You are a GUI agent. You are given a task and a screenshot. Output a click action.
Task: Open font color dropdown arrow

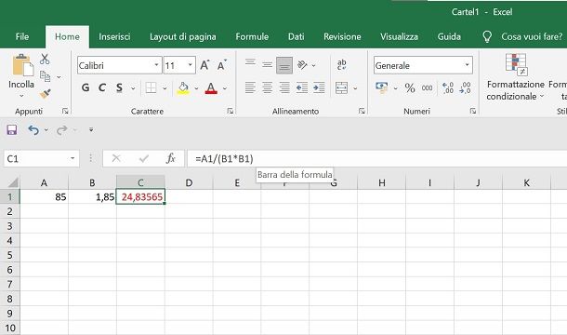[x=225, y=88]
